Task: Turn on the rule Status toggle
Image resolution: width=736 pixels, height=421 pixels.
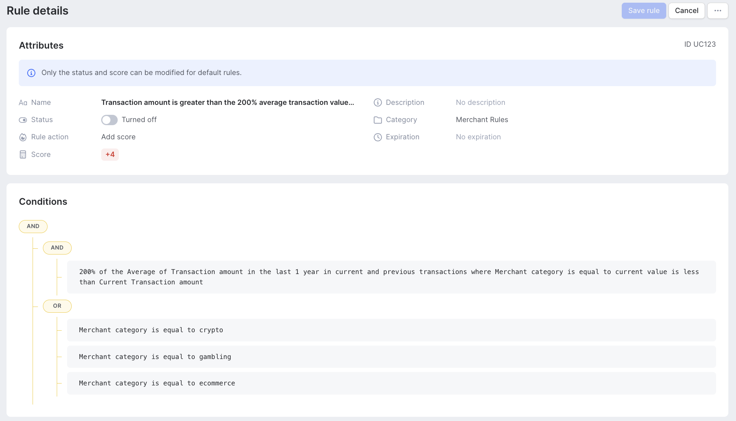Action: pyautogui.click(x=109, y=120)
